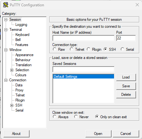The height and width of the screenshot is (139, 142).
Task: Expand the Selection tree node
Action: click(x=12, y=70)
